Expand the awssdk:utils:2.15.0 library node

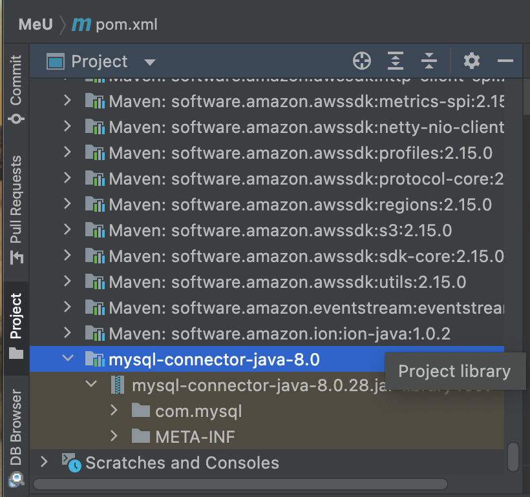67,281
